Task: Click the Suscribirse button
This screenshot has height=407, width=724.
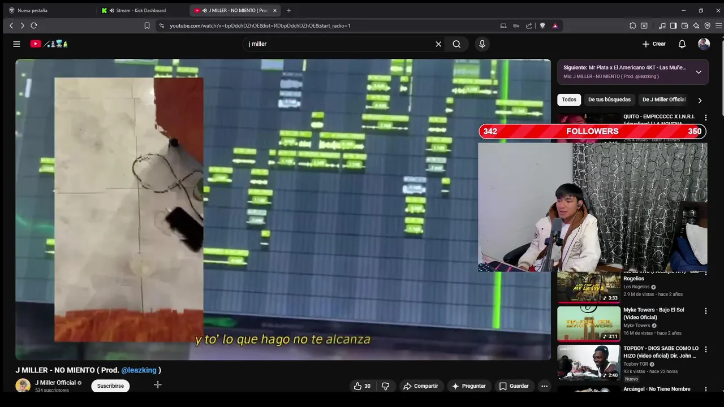Action: pyautogui.click(x=110, y=386)
